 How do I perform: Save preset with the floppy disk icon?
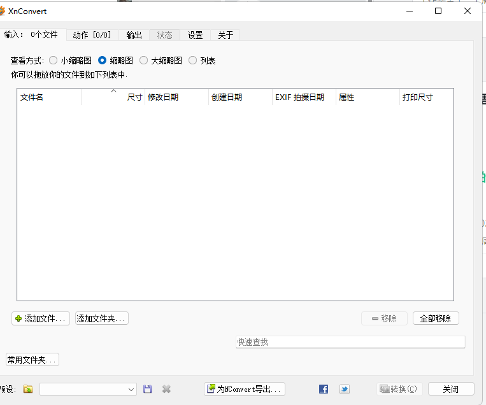coord(148,389)
